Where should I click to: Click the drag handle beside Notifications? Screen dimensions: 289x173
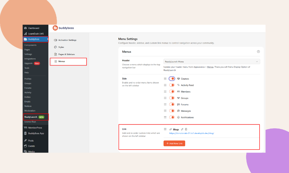pos(165,117)
